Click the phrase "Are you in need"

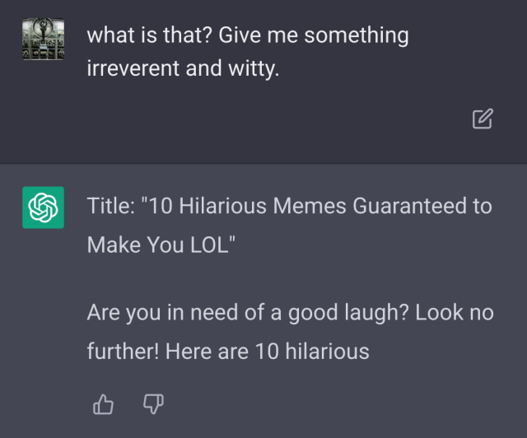pos(155,314)
